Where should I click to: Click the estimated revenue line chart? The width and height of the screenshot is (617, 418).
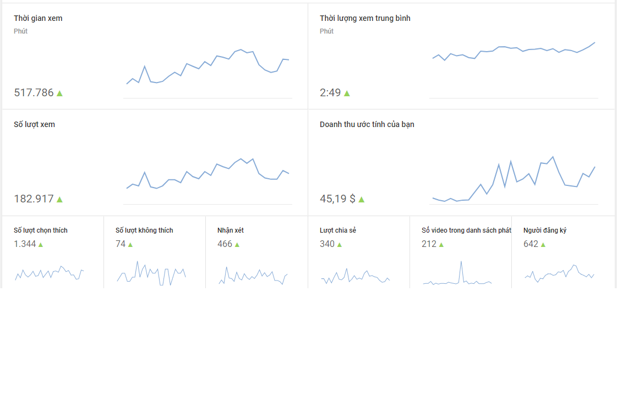click(514, 180)
